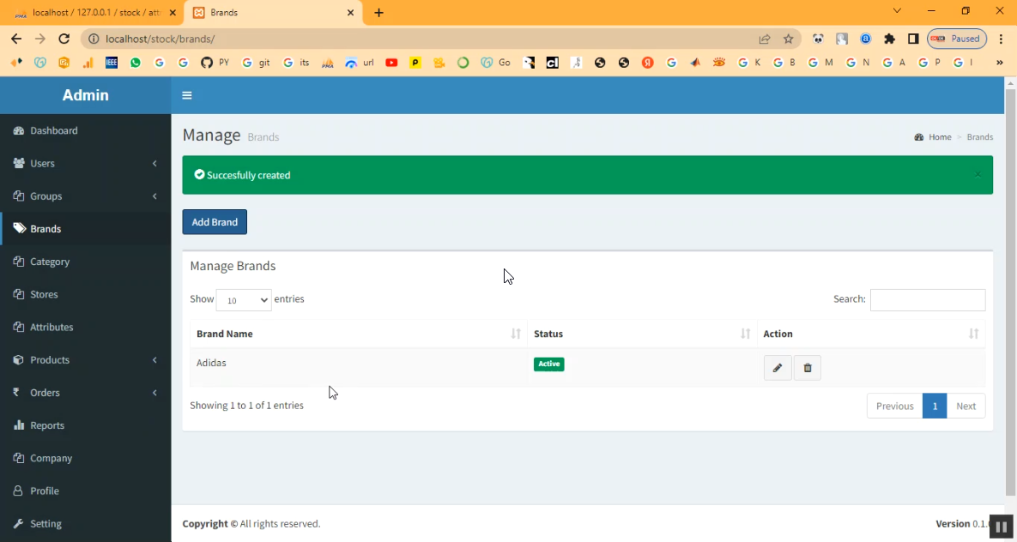1017x542 pixels.
Task: Open Dashboard in the sidebar
Action: pyautogui.click(x=86, y=130)
